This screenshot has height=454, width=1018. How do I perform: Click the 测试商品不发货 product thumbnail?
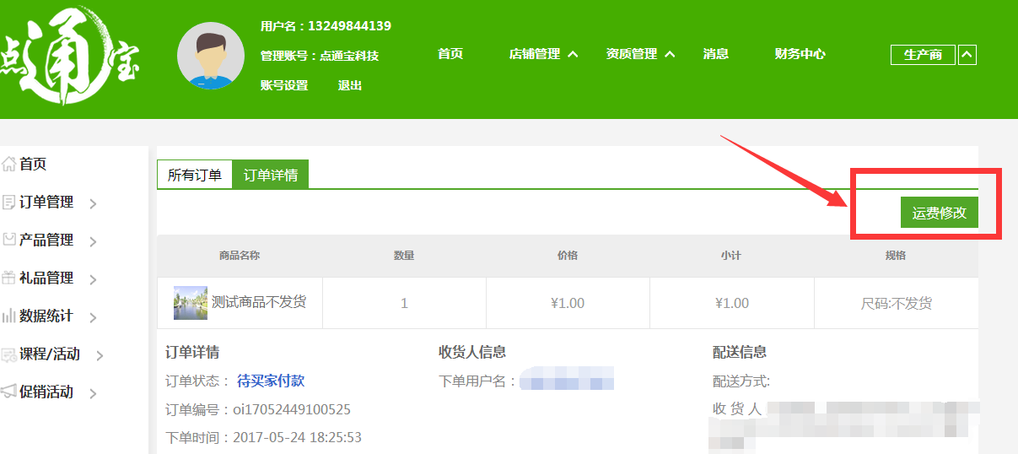(191, 302)
